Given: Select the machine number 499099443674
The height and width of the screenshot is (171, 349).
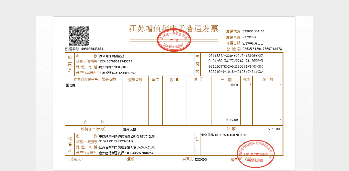Looking at the screenshot, I should [x=92, y=49].
